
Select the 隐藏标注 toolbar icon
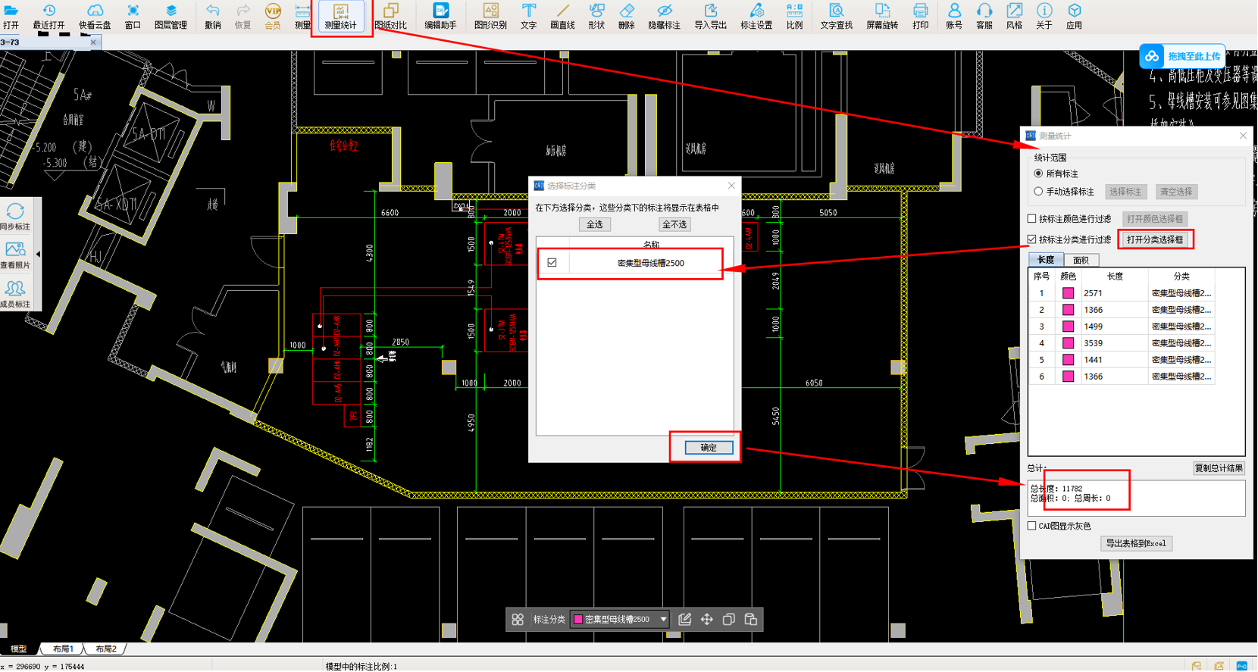pyautogui.click(x=664, y=16)
